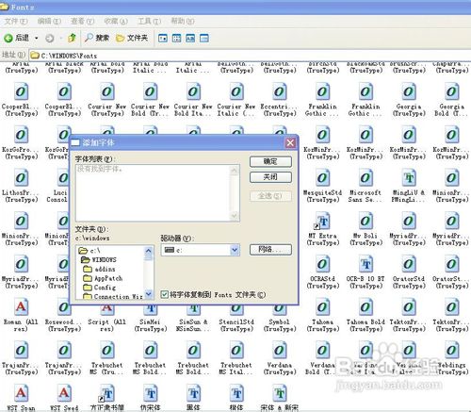Select the Courier New Italic font icon
The image size is (471, 412).
pyautogui.click(x=236, y=91)
